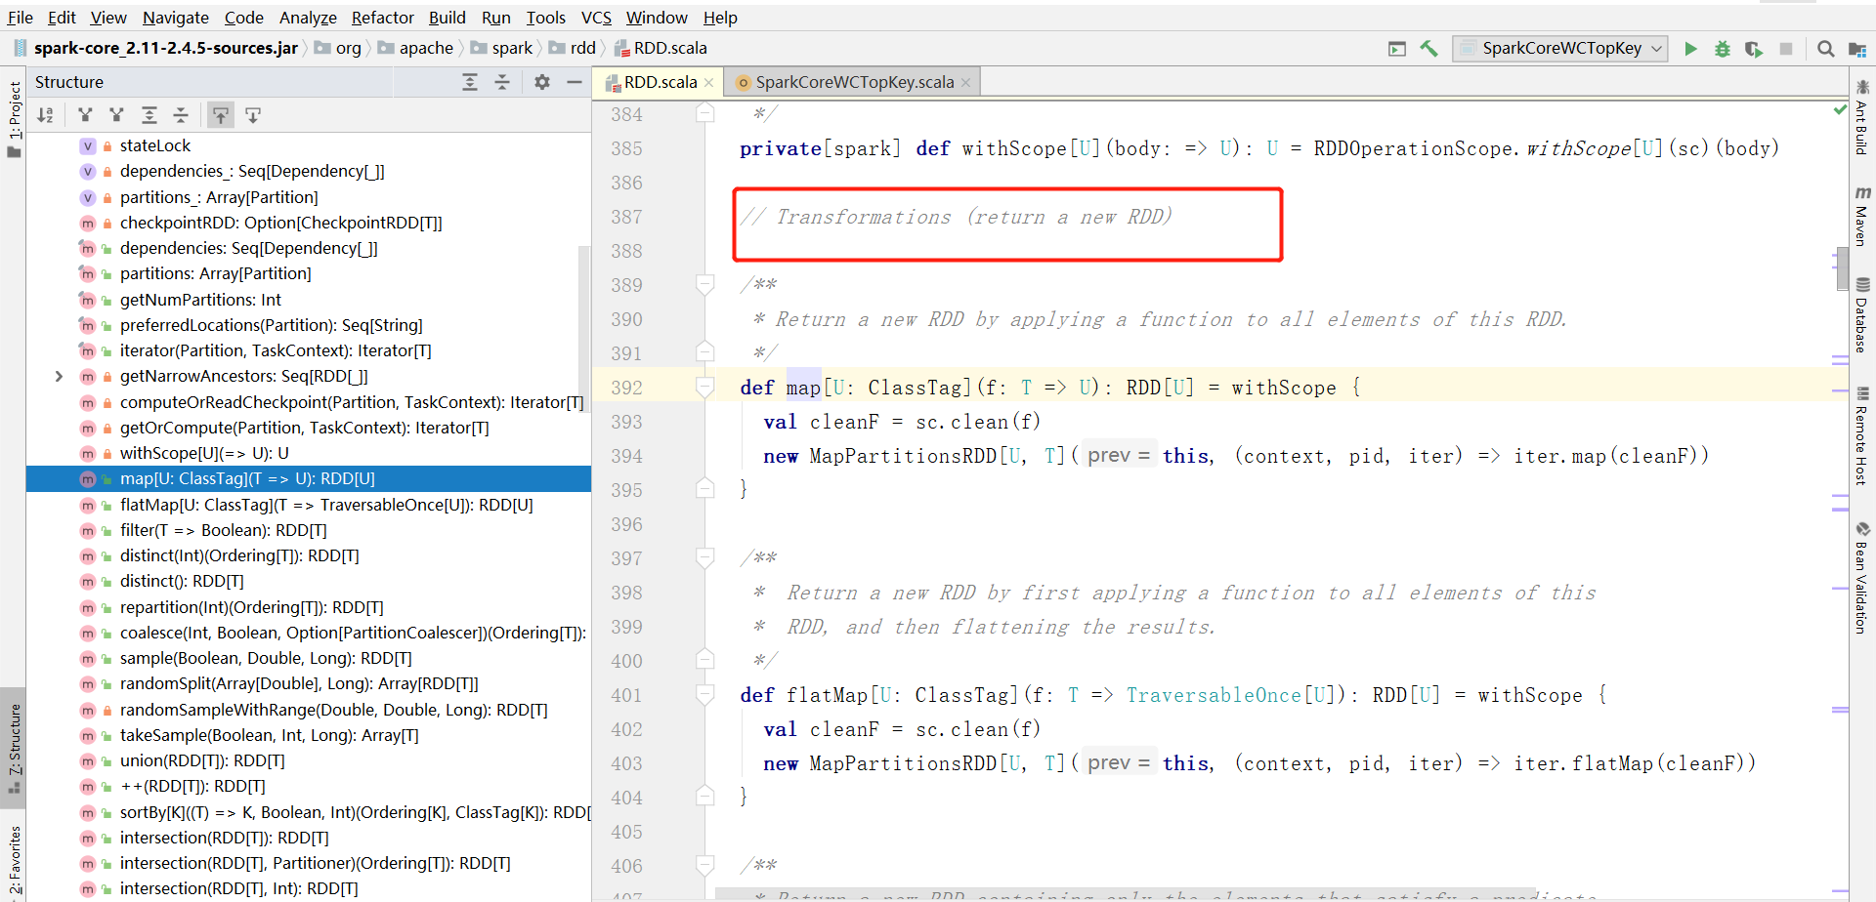Open Search Everywhere magnifier icon
This screenshot has height=902, width=1876.
pyautogui.click(x=1825, y=49)
